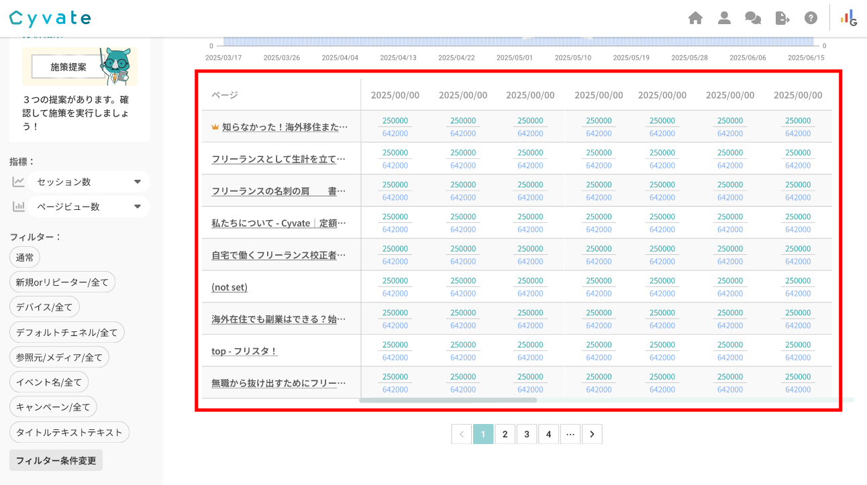This screenshot has width=867, height=485.
Task: Click the line chart icon beside セッション数
Action: 19,182
